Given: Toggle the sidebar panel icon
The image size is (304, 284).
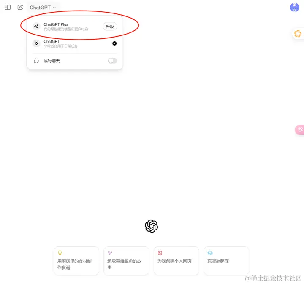Looking at the screenshot, I should click(8, 8).
